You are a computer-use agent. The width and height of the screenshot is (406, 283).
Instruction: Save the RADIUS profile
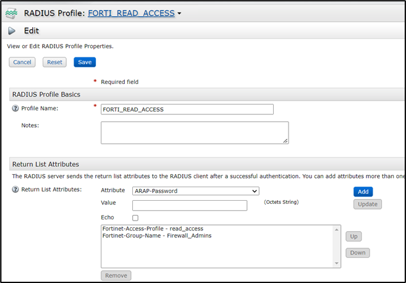85,62
